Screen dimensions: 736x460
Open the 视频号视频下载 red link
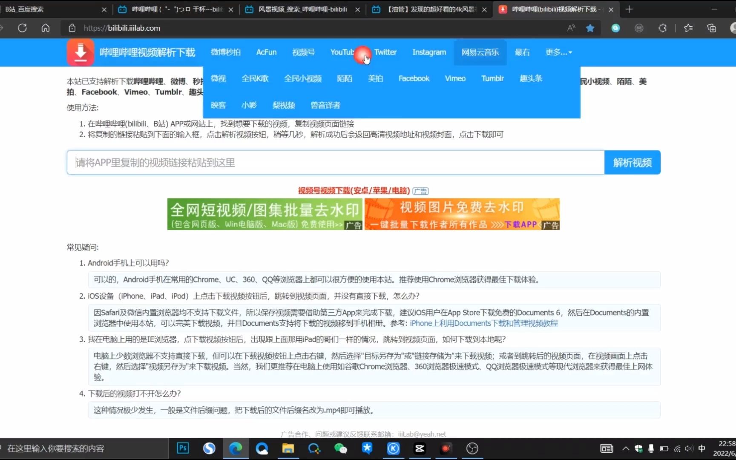[354, 191]
